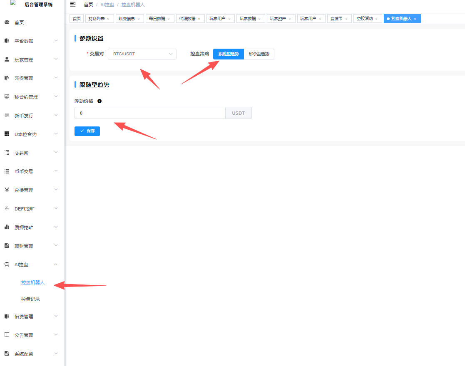465x366 pixels.
Task: Click the 兑换管理 yen icon
Action: (x=7, y=190)
